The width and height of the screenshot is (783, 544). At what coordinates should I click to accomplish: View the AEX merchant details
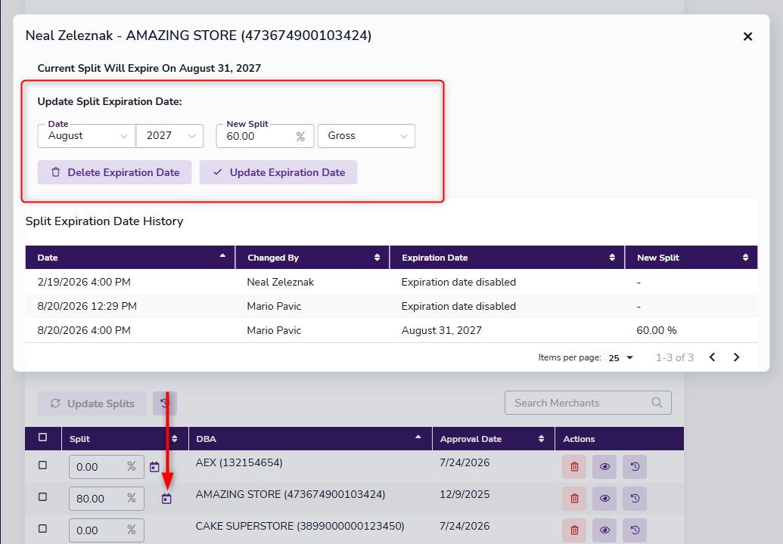604,467
